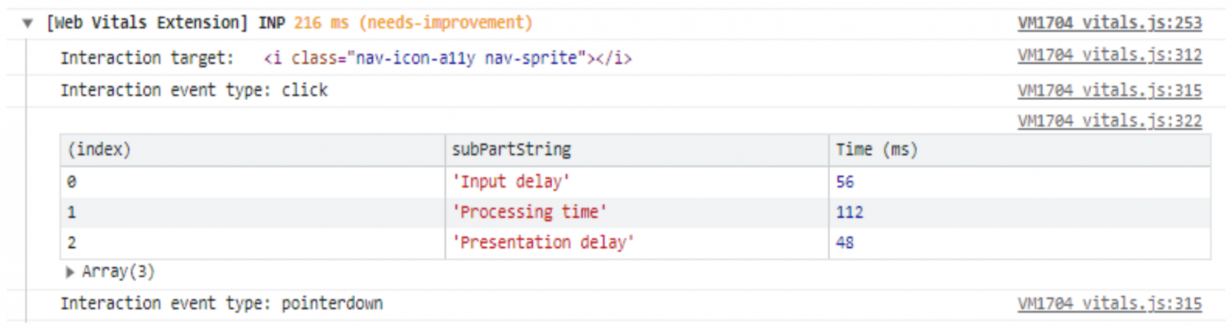Click row index 2 in the table
This screenshot has width=1232, height=331.
click(x=72, y=242)
